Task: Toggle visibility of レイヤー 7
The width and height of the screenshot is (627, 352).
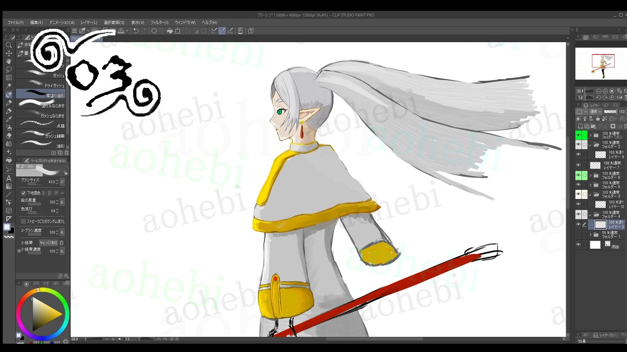Action: (x=578, y=165)
